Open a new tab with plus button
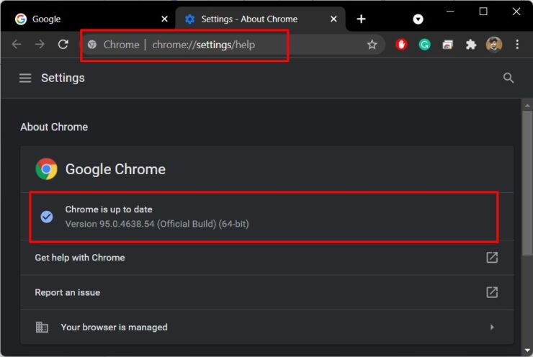The image size is (533, 357). [x=361, y=19]
